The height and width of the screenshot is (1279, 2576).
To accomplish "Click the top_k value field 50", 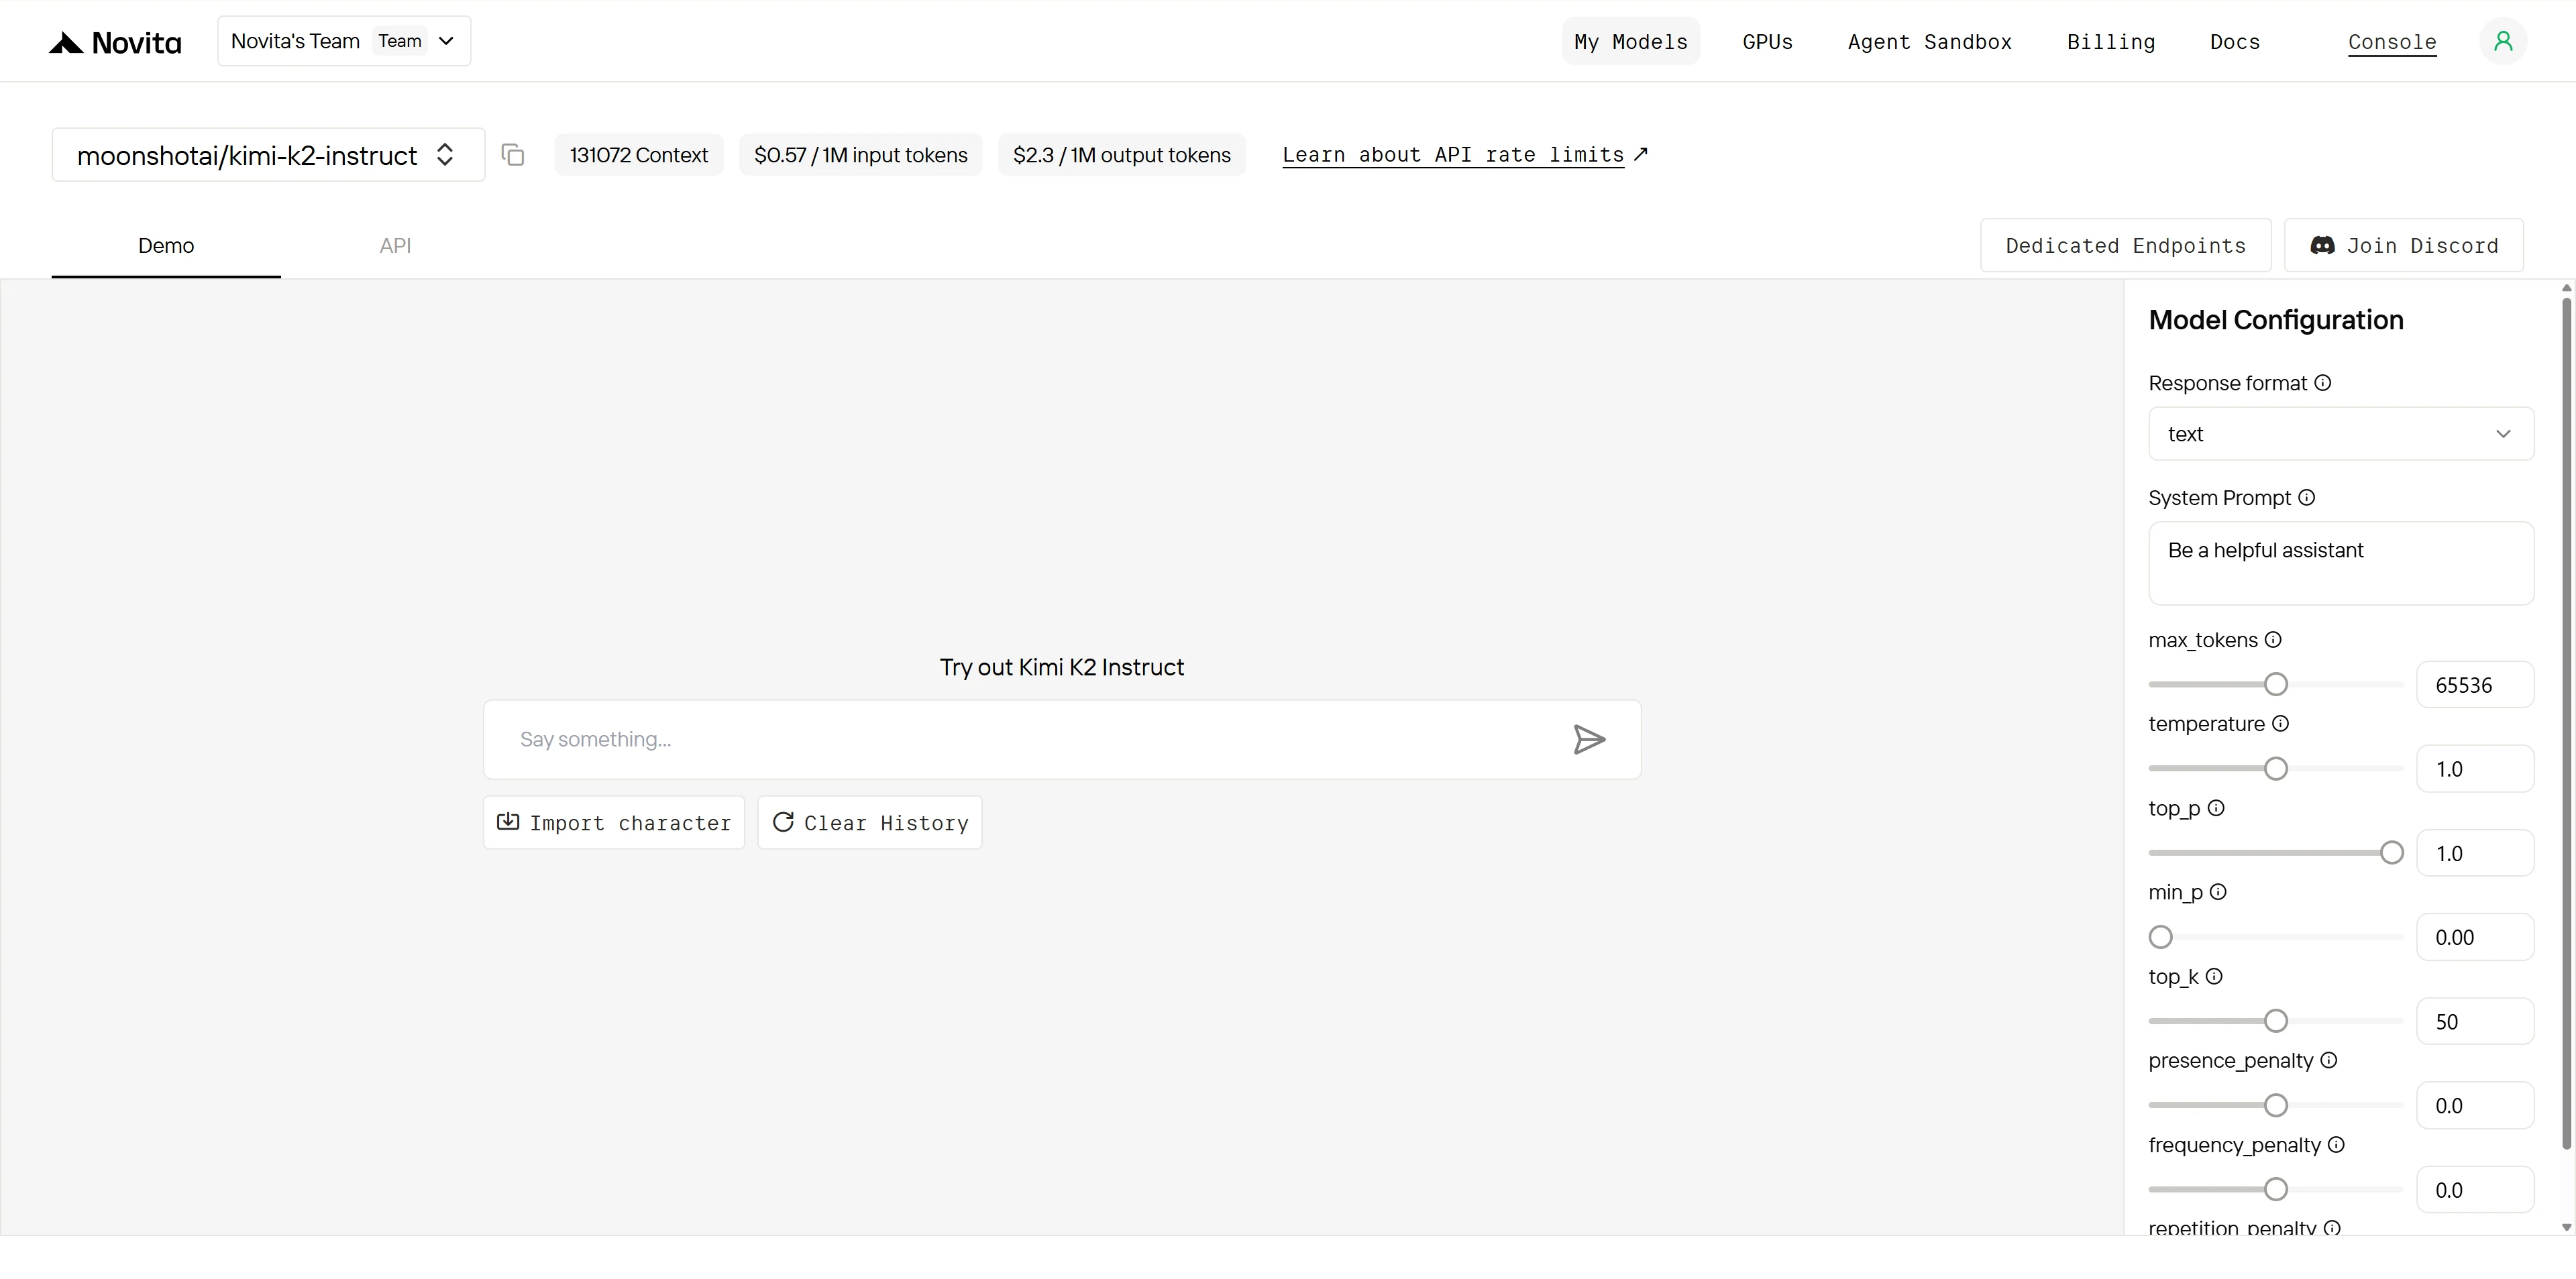I will 2475,1021.
